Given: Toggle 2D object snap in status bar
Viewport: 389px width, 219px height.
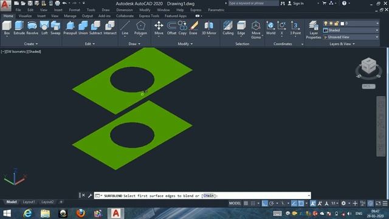Looking at the screenshot, I should (x=301, y=203).
